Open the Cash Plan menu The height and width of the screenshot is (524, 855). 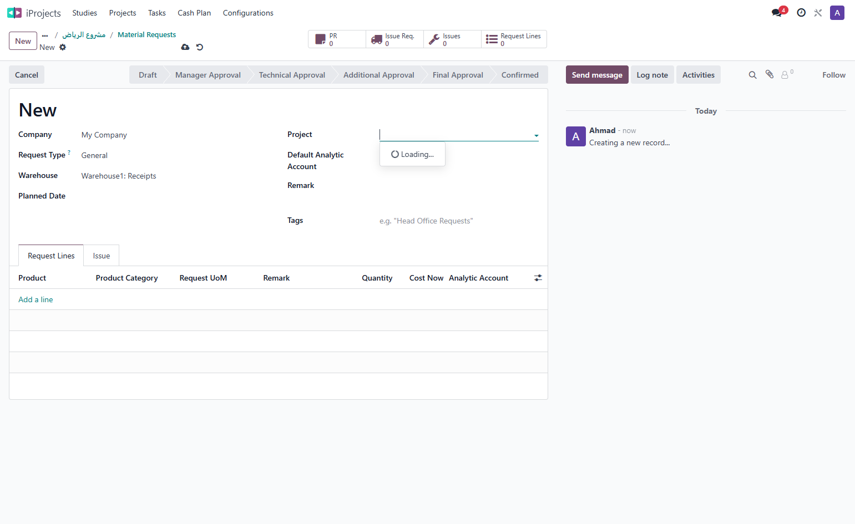194,13
